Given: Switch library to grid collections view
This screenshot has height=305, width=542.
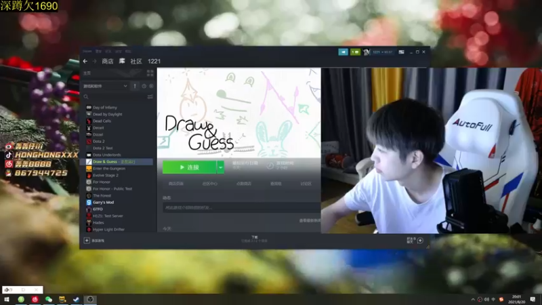Looking at the screenshot, I should (x=150, y=73).
